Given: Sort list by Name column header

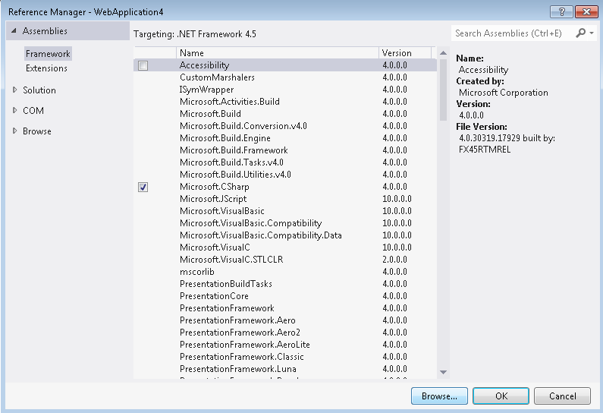Looking at the screenshot, I should tap(277, 53).
